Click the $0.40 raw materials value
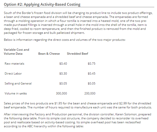Screen dimensions: 157x132 63,64
